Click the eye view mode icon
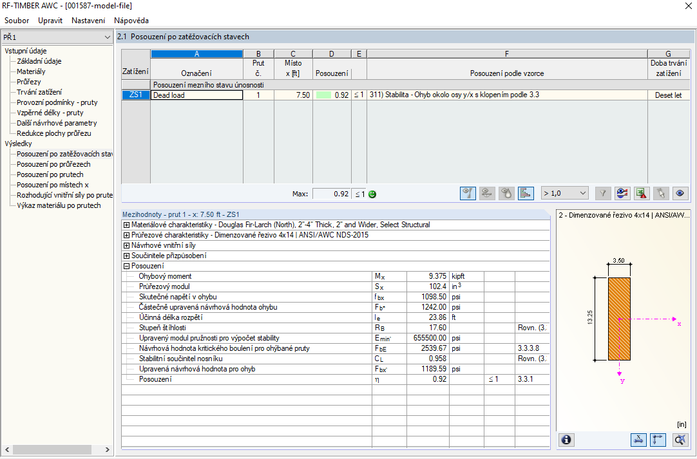The height and width of the screenshot is (459, 697). click(680, 193)
